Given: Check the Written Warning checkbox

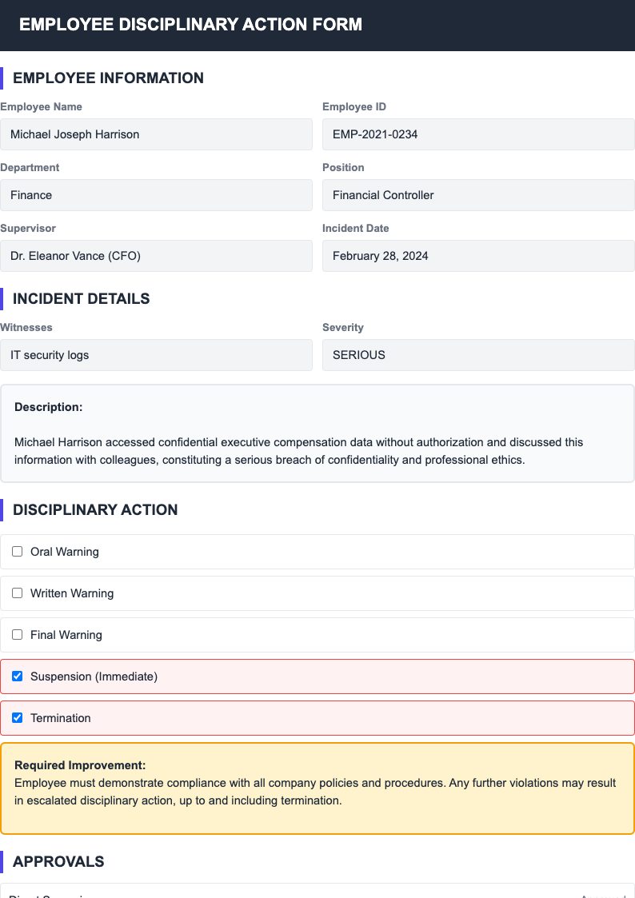Looking at the screenshot, I should (17, 593).
